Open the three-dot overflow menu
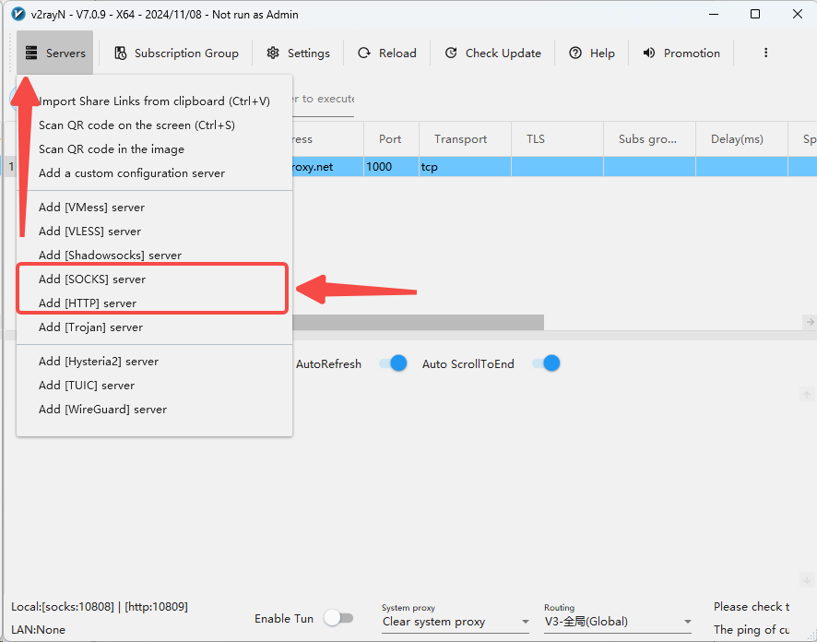The image size is (817, 642). (x=765, y=53)
